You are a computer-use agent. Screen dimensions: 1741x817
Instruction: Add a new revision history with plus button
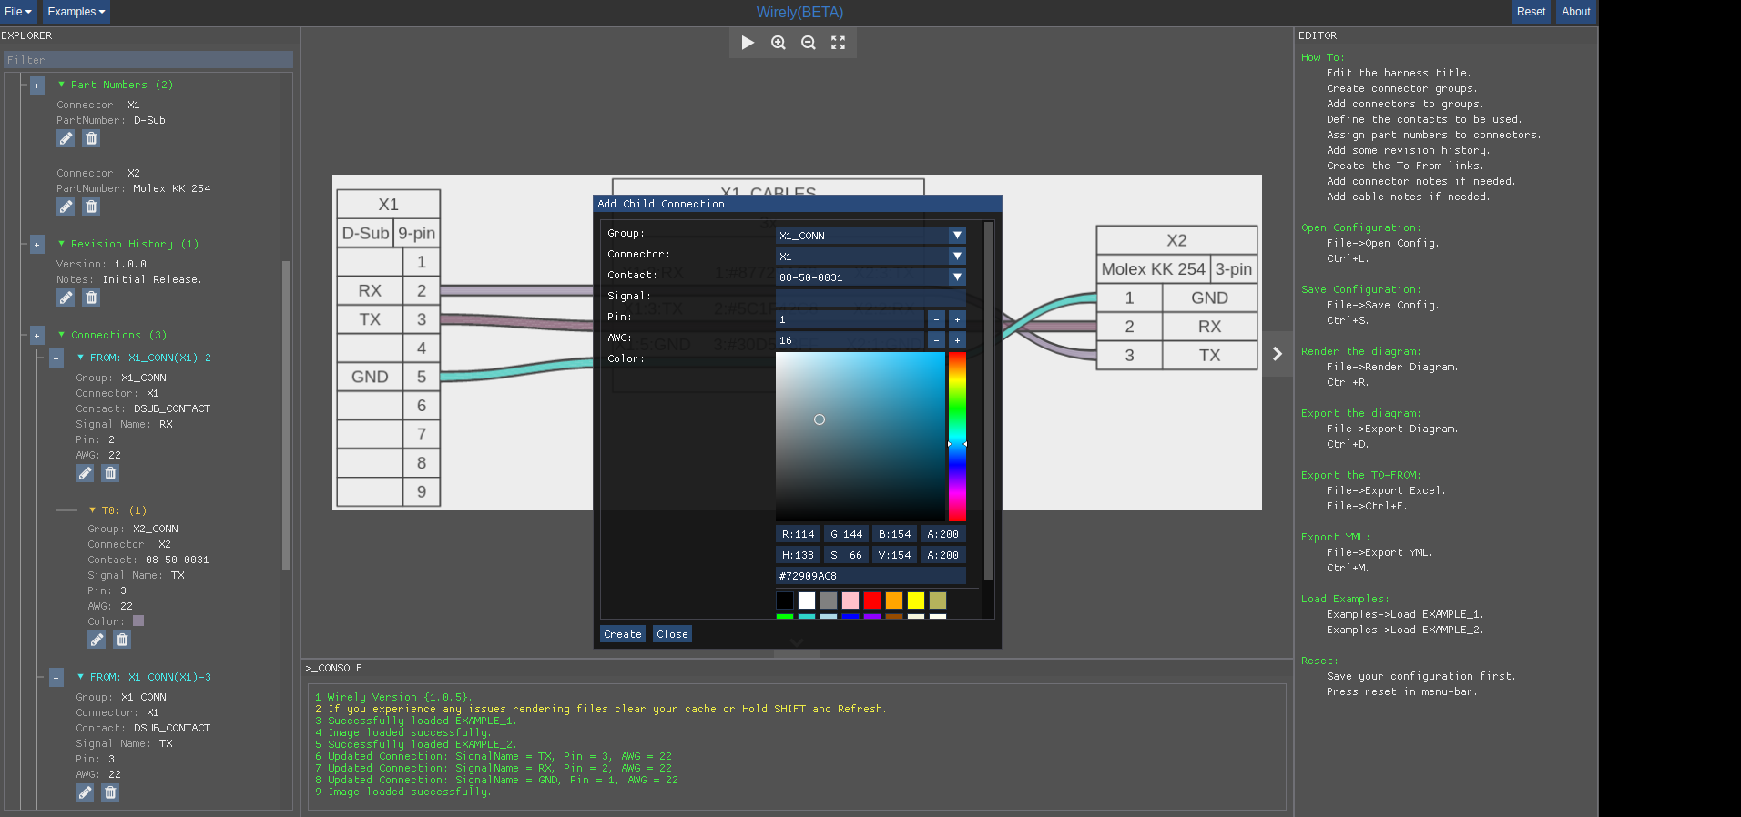[37, 245]
